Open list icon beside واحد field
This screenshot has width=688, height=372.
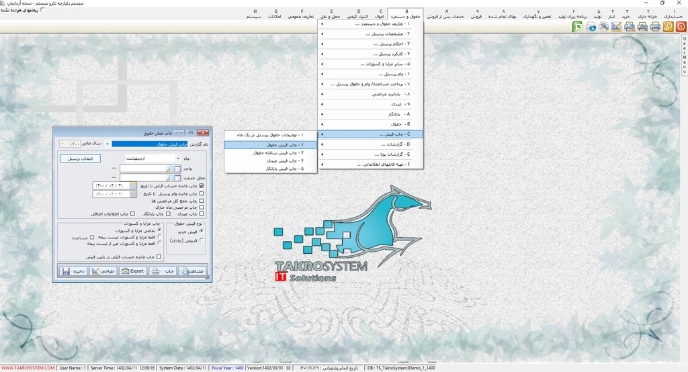pyautogui.click(x=177, y=169)
